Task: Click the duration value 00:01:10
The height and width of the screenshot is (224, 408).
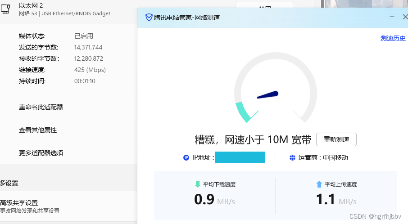Action: (85, 81)
